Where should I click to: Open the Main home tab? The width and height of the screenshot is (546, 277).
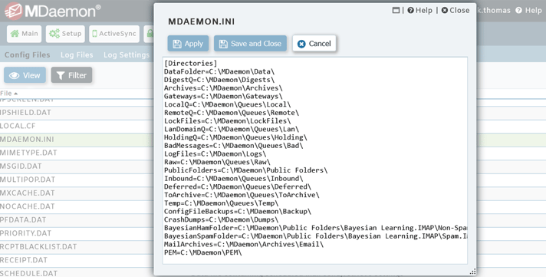pyautogui.click(x=24, y=34)
